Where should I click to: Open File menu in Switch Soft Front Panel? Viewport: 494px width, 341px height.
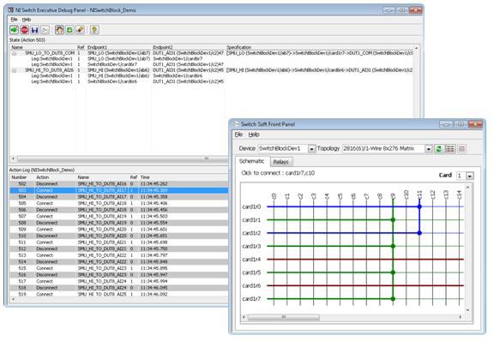coord(238,135)
